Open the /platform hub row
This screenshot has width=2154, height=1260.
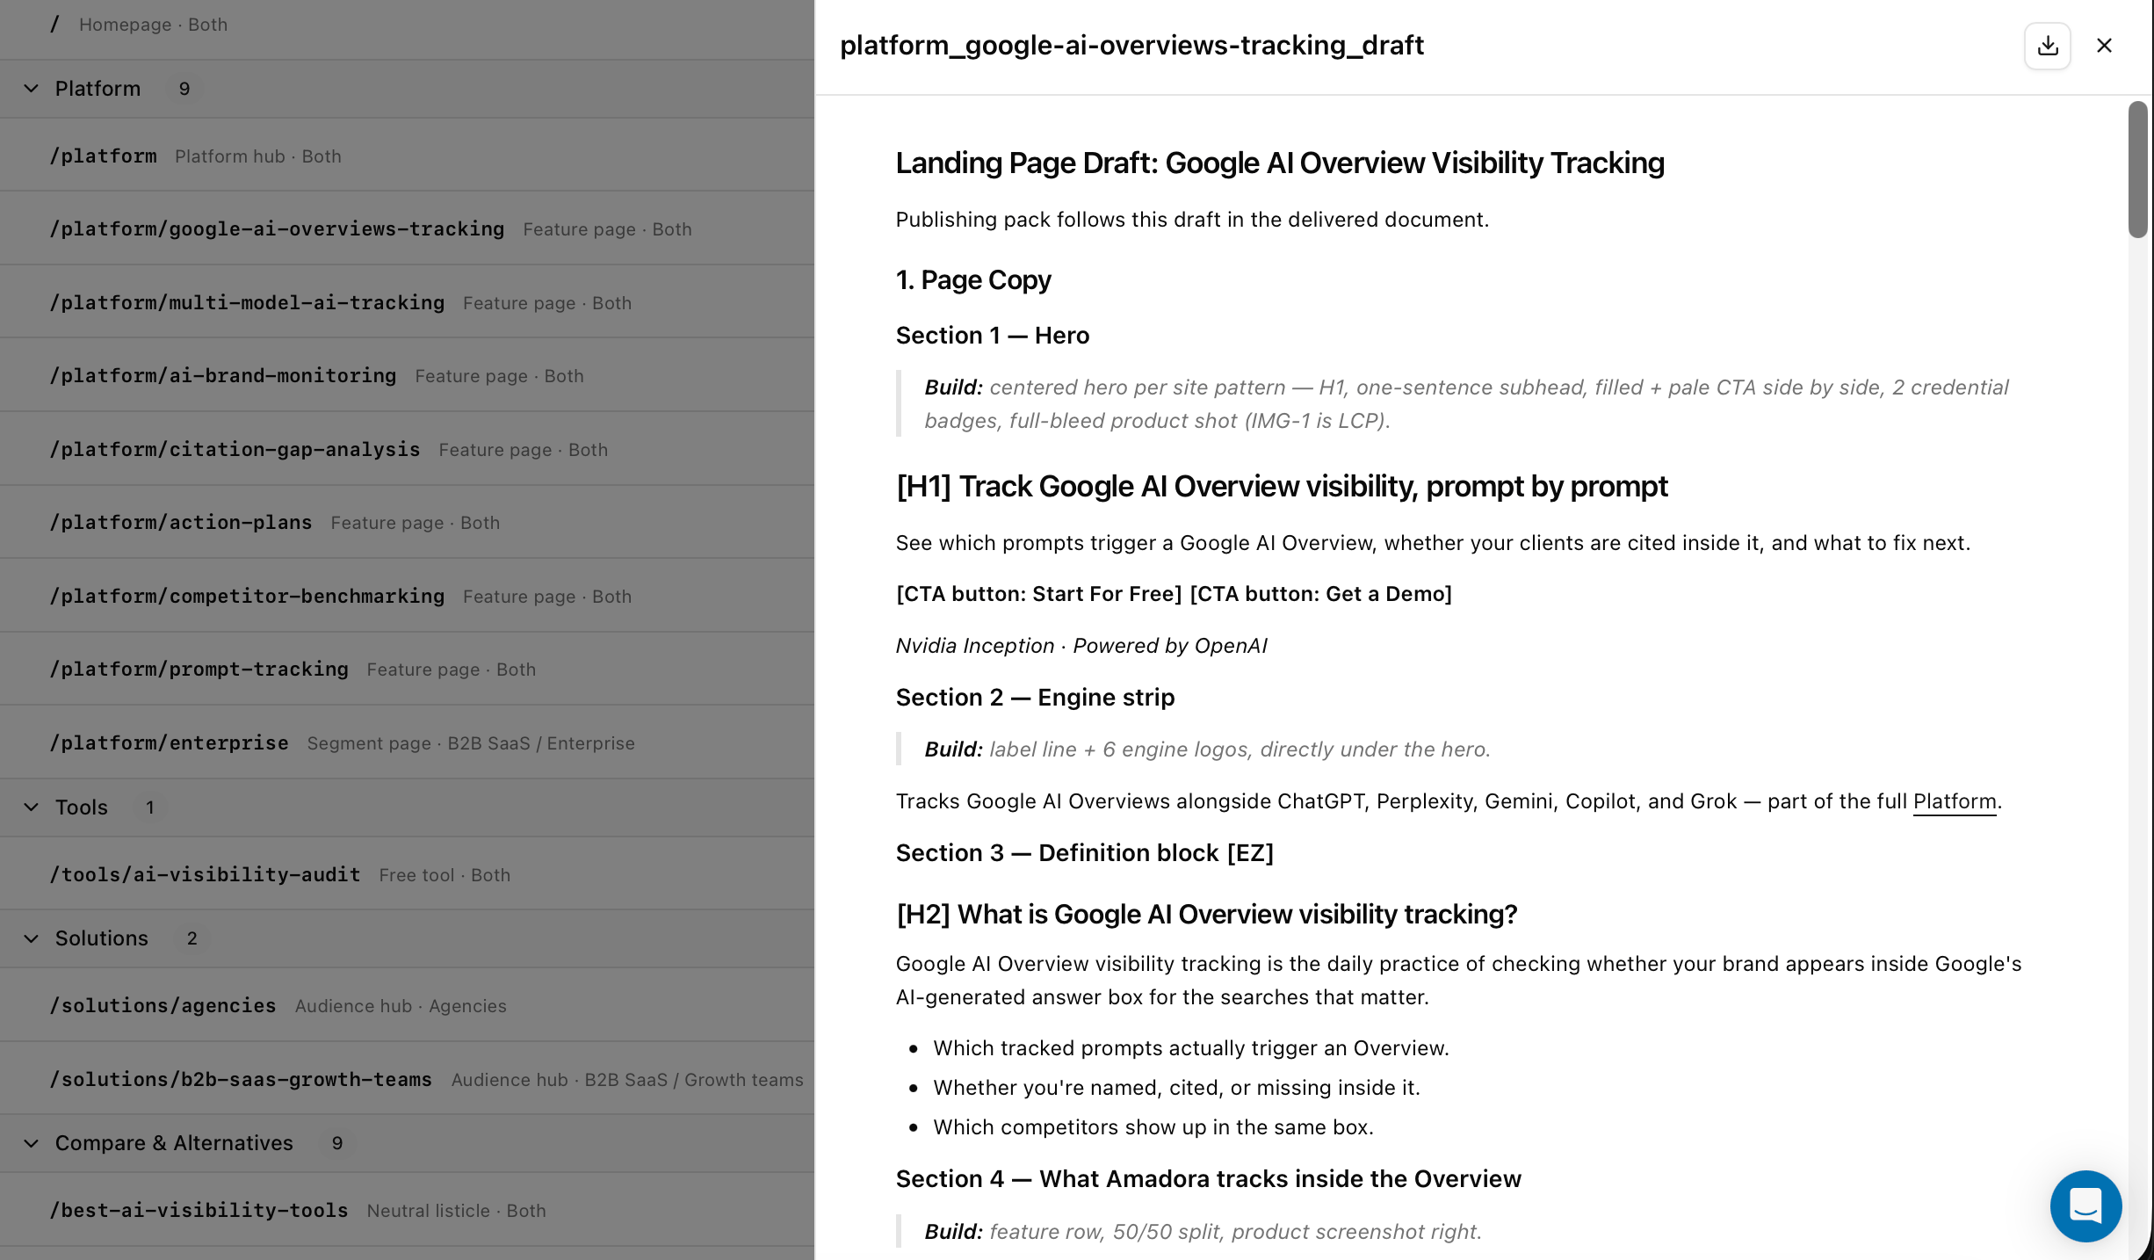[407, 156]
